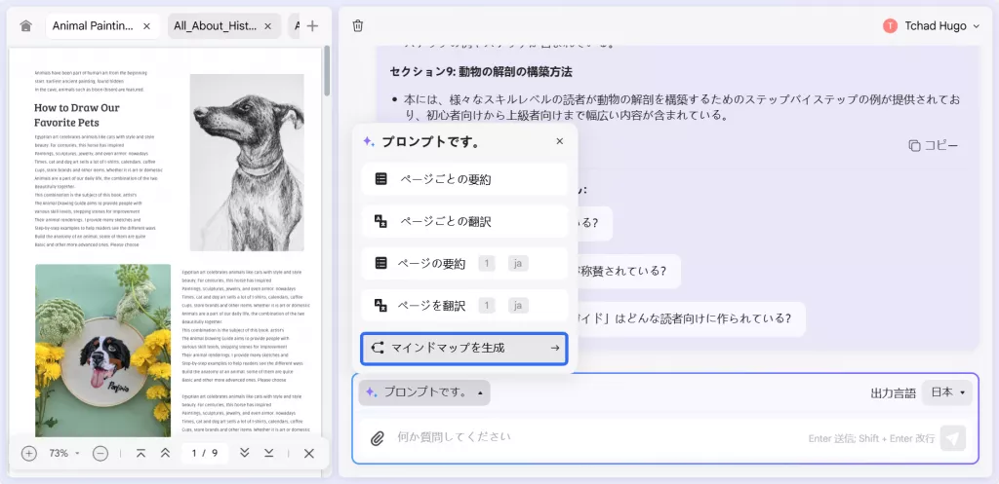Click the 何か質問してください input field
999x484 pixels.
click(x=592, y=437)
